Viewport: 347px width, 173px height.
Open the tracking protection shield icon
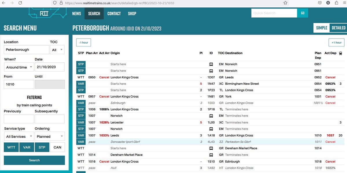[x=55, y=3]
